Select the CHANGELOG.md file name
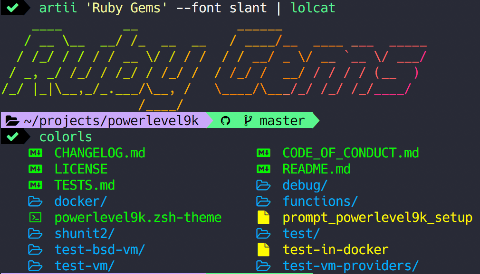This screenshot has height=274, width=480. [x=100, y=153]
